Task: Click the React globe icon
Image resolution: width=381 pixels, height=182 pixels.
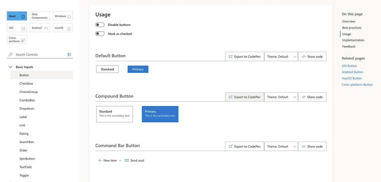Action: (23, 17)
